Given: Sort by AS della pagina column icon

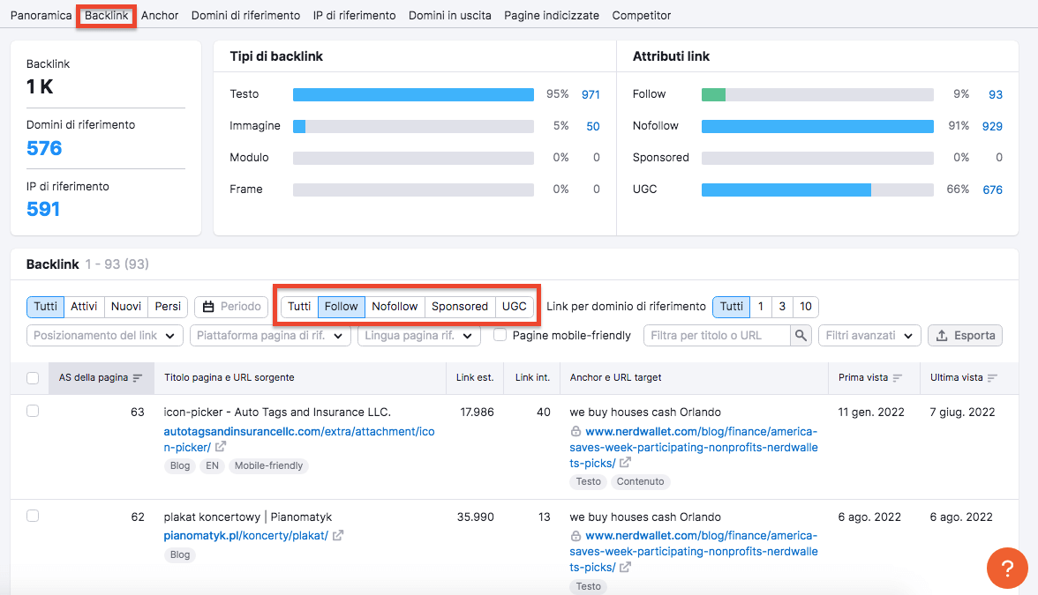Looking at the screenshot, I should (x=138, y=378).
